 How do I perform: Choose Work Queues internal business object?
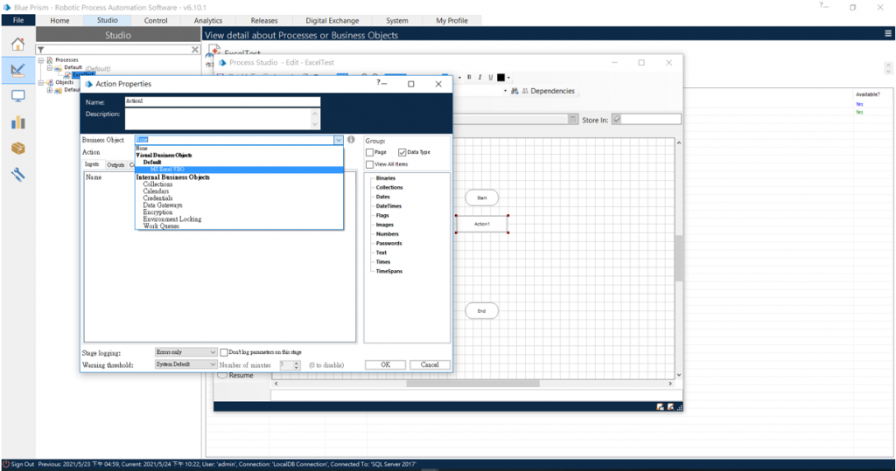[161, 226]
